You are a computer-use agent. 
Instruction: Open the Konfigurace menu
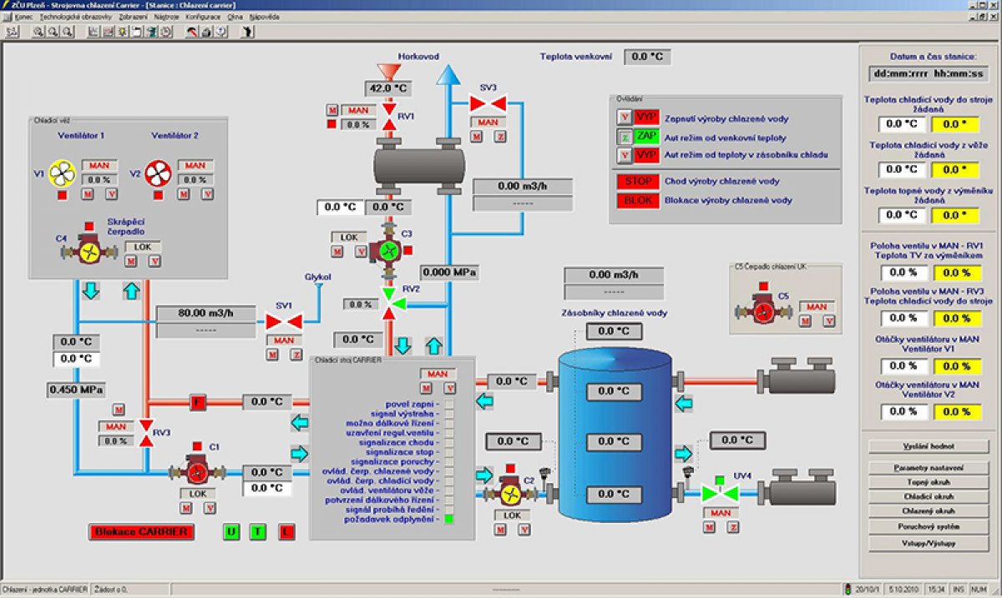(x=203, y=16)
